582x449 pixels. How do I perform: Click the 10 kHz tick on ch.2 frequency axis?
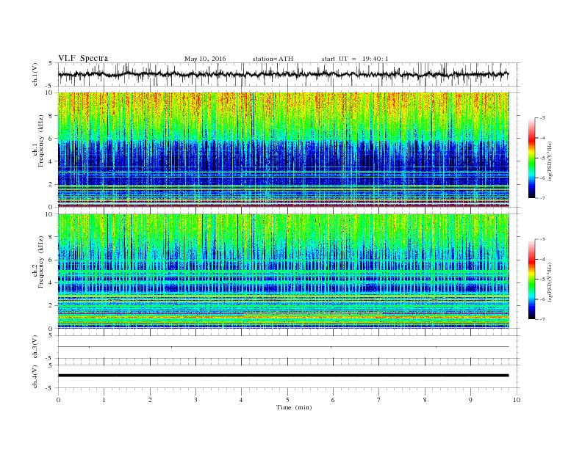point(50,214)
